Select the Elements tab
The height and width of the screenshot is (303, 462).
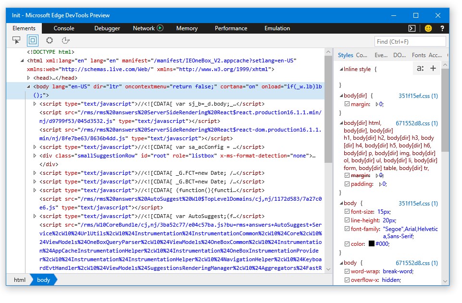[x=24, y=28]
